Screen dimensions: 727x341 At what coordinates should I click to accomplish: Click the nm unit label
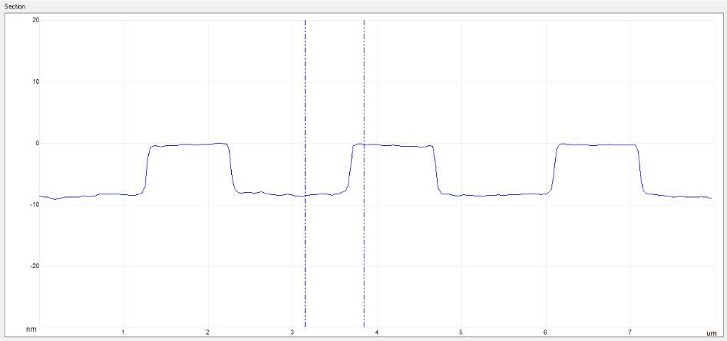click(x=31, y=329)
